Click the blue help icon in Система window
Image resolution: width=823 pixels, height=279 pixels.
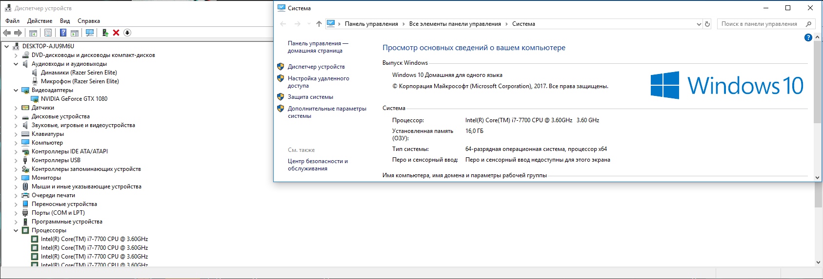tap(808, 37)
